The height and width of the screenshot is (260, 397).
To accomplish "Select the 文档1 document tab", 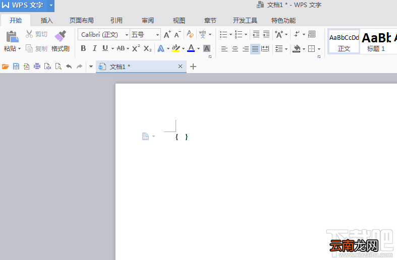I will coord(141,67).
